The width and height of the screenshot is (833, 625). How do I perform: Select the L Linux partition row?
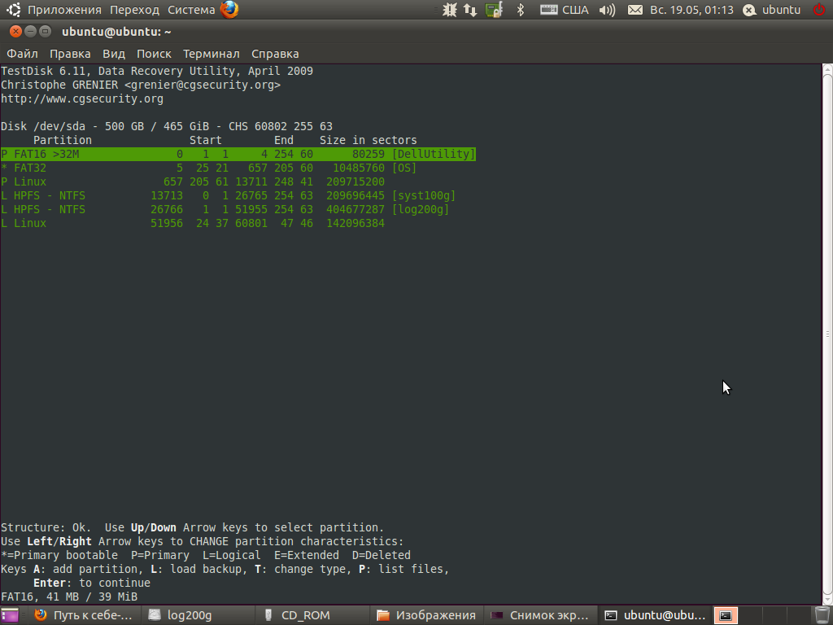[x=193, y=223]
